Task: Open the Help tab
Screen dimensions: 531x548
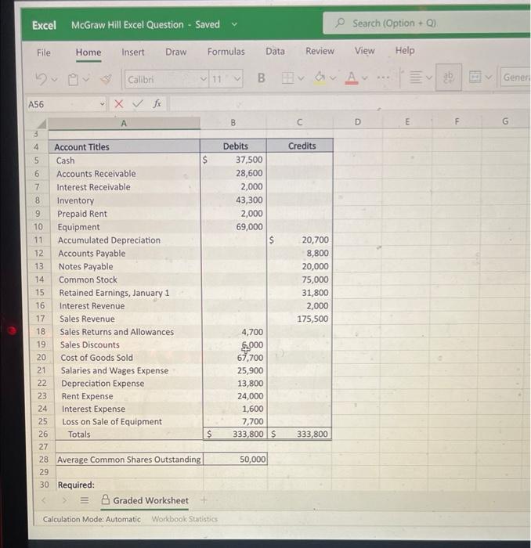Action: 405,50
